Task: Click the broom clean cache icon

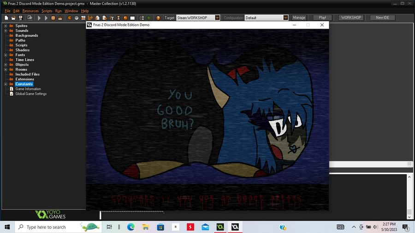Action: (x=60, y=17)
